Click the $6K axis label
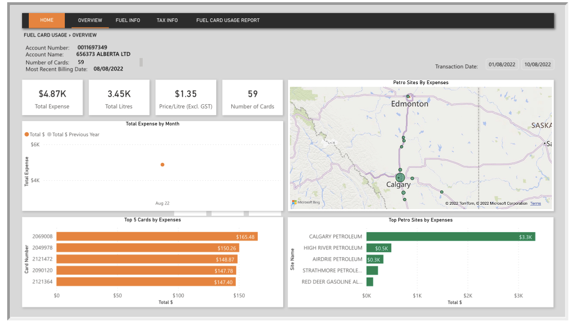578x327 pixels. [x=35, y=145]
